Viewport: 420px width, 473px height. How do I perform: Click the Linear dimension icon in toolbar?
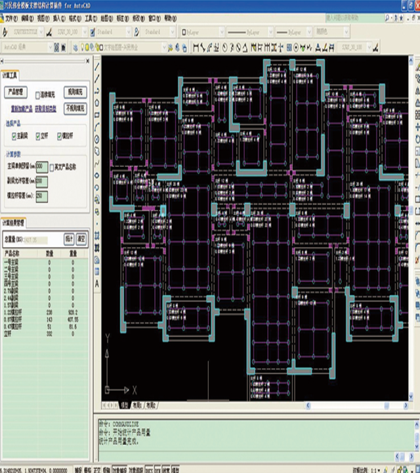pyautogui.click(x=197, y=47)
